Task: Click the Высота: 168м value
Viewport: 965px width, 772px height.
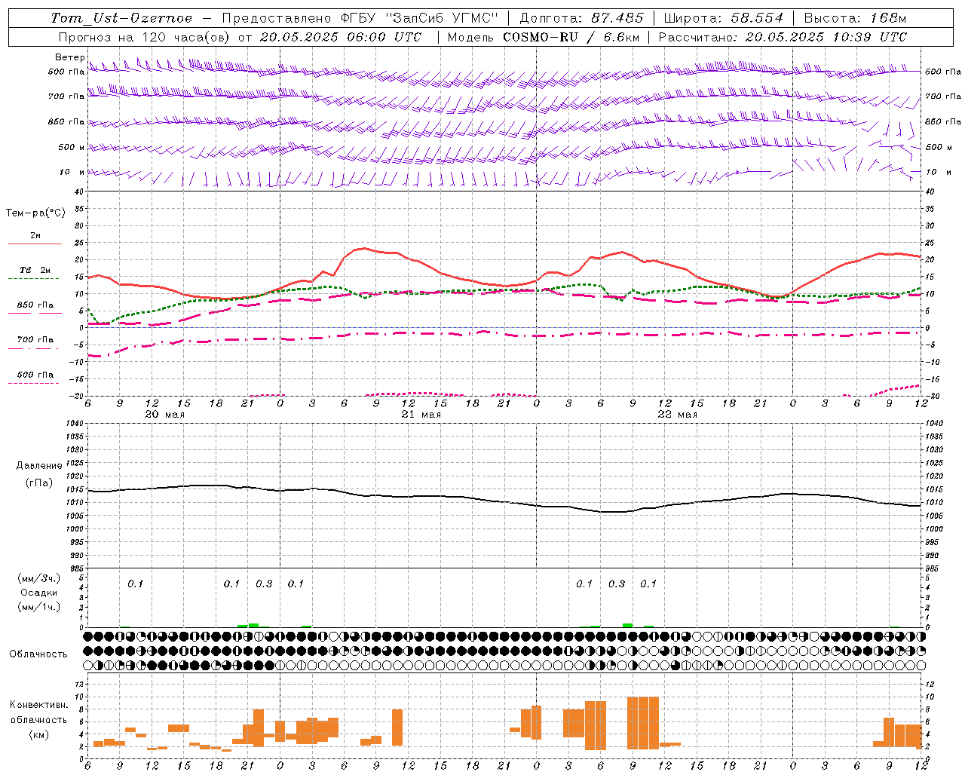Action: point(855,18)
